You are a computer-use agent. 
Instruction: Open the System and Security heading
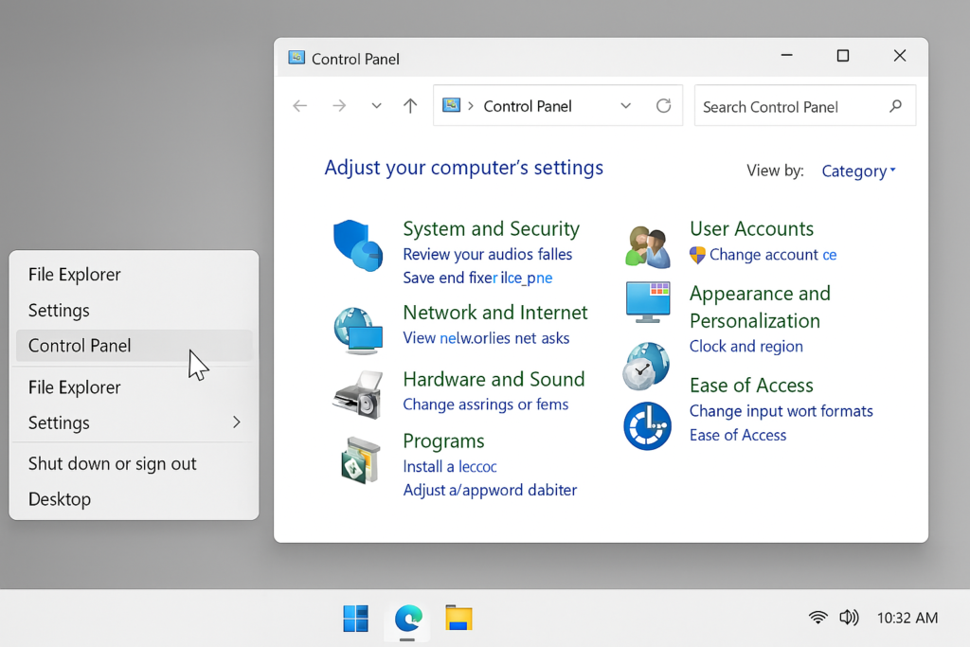[x=492, y=229]
